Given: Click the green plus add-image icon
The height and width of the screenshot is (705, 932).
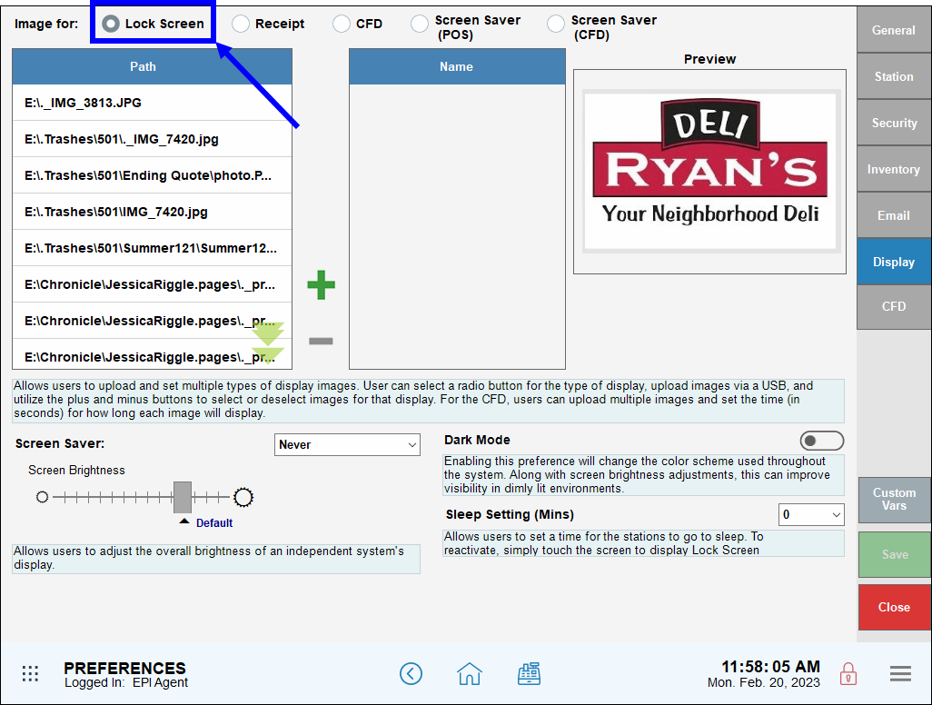Looking at the screenshot, I should (321, 284).
